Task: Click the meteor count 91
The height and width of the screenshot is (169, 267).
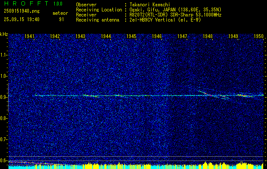Action: click(62, 19)
